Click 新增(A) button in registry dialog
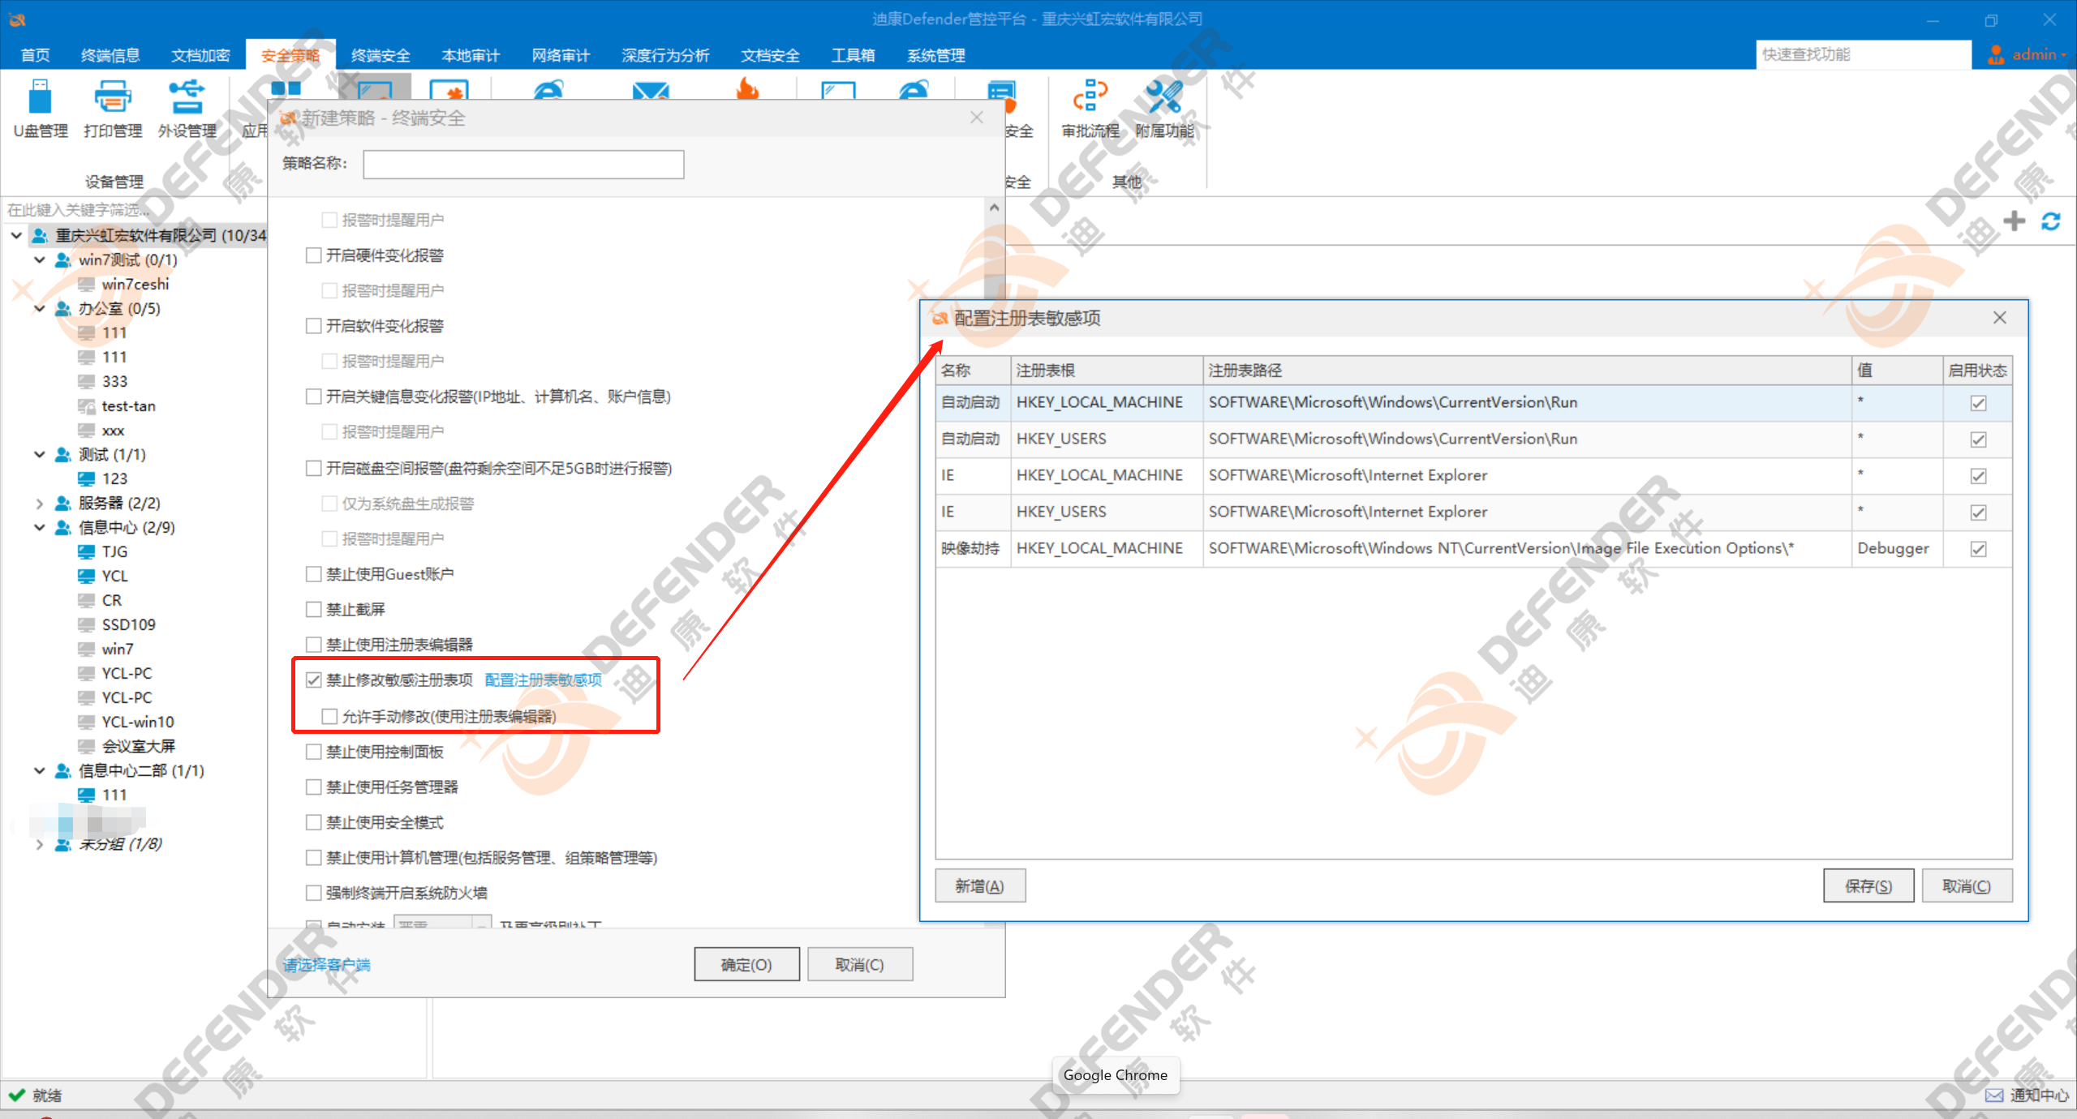 tap(979, 885)
